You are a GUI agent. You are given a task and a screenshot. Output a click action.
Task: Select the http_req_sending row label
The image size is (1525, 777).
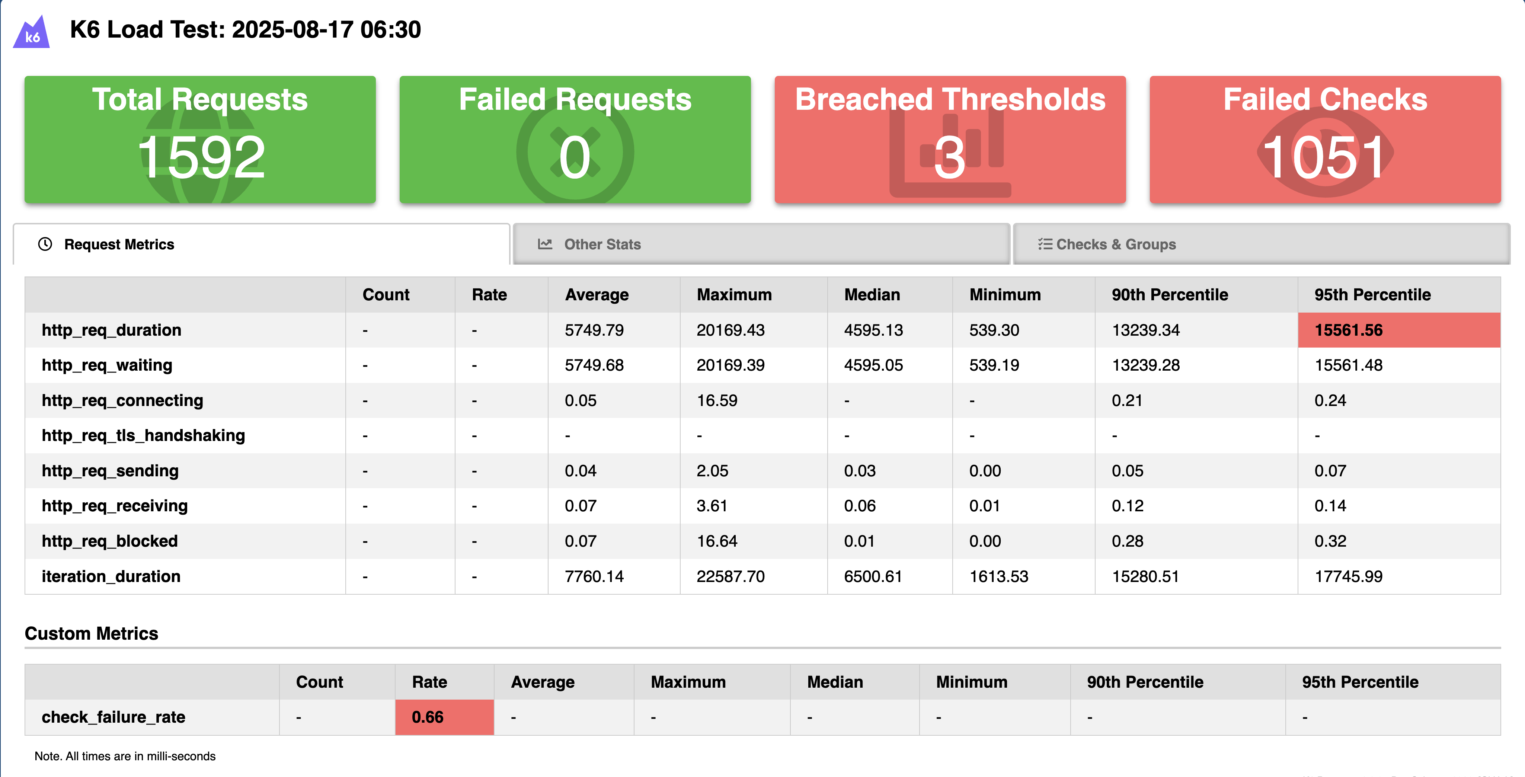(110, 471)
